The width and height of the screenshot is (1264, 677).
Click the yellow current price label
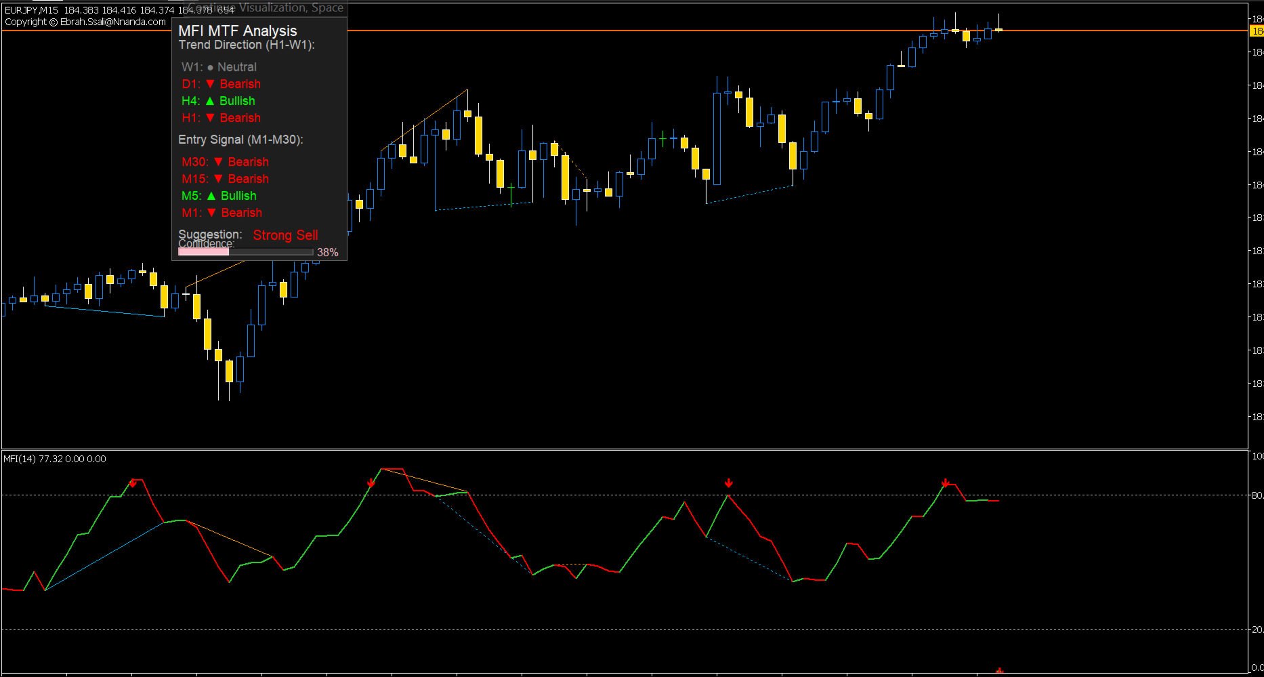point(1257,31)
